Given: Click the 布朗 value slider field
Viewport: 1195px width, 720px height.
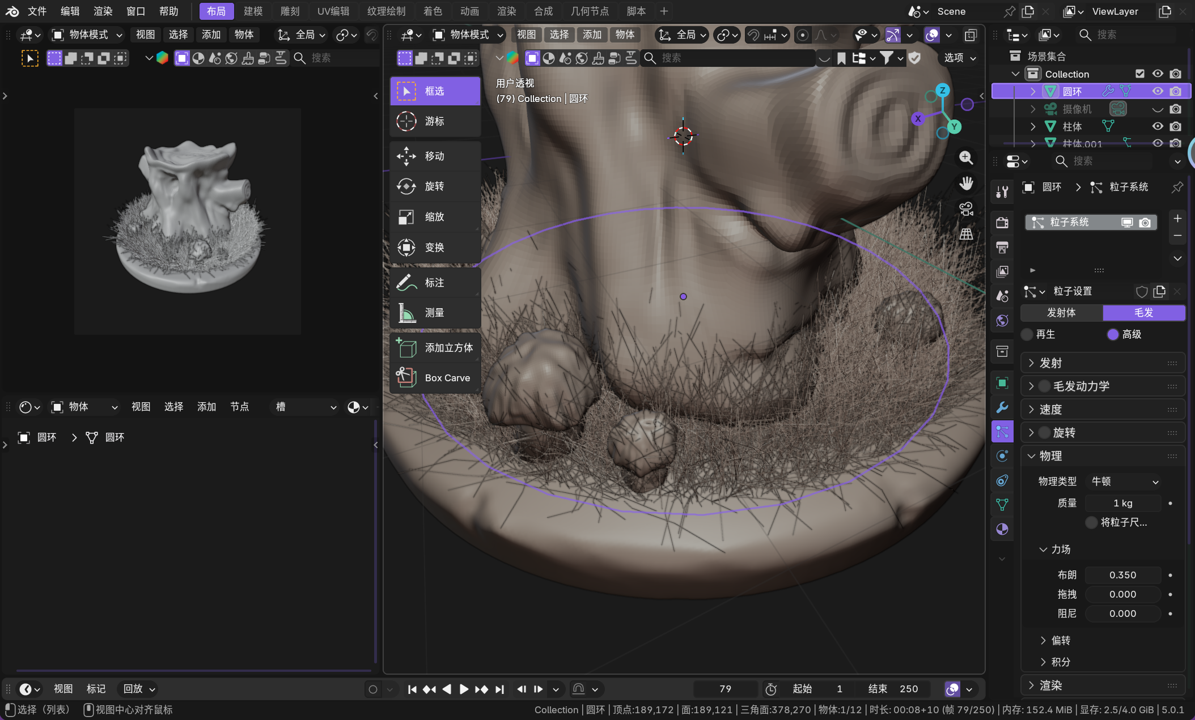Looking at the screenshot, I should [1122, 575].
